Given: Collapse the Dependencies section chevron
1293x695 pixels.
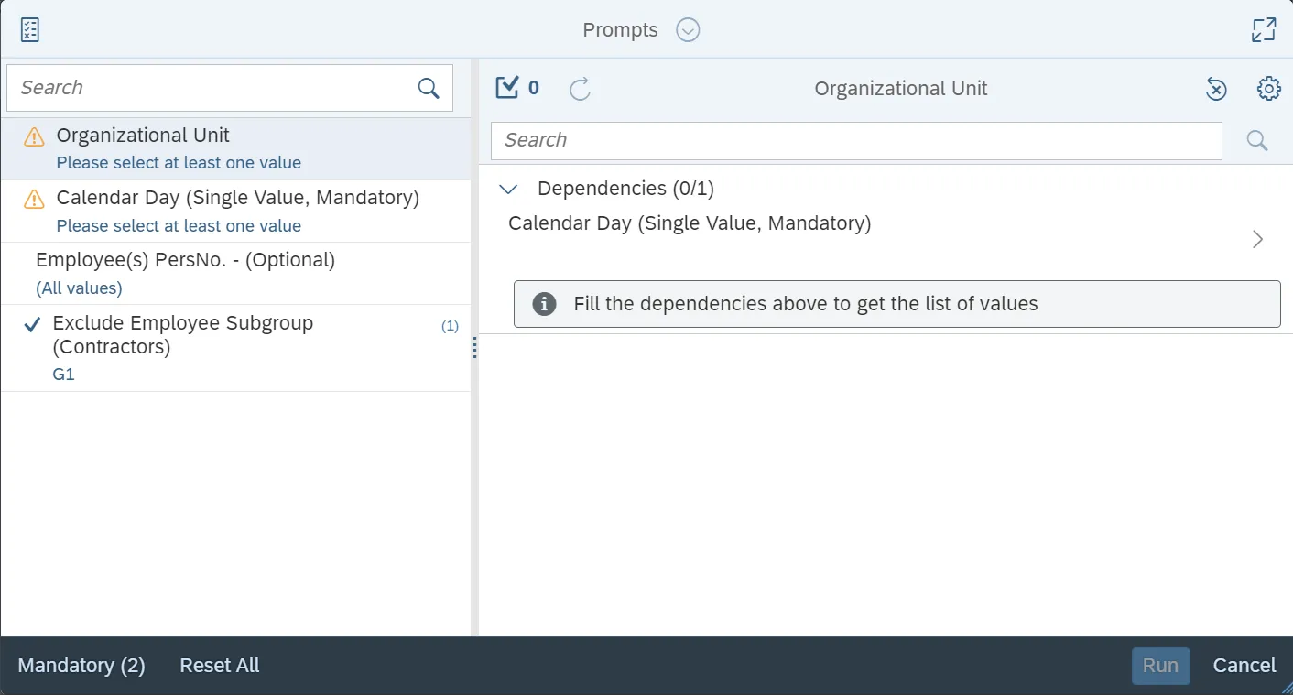Looking at the screenshot, I should pos(508,189).
